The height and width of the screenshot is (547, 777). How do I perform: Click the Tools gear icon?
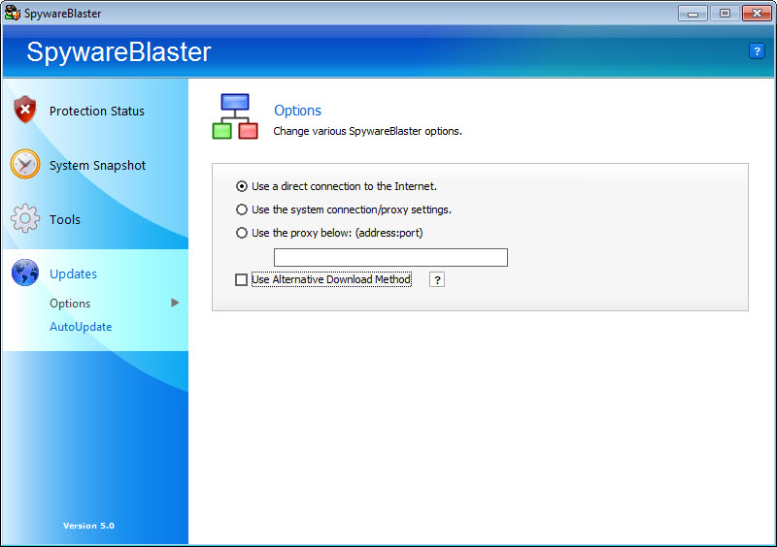pyautogui.click(x=25, y=218)
